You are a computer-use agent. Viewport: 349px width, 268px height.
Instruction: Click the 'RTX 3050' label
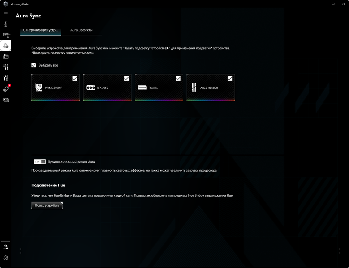[x=103, y=88]
